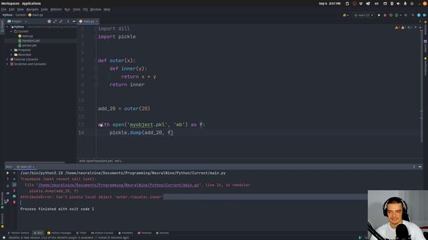The height and width of the screenshot is (240, 428).
Task: Go to next highlighted error arrow
Action: 421,27
